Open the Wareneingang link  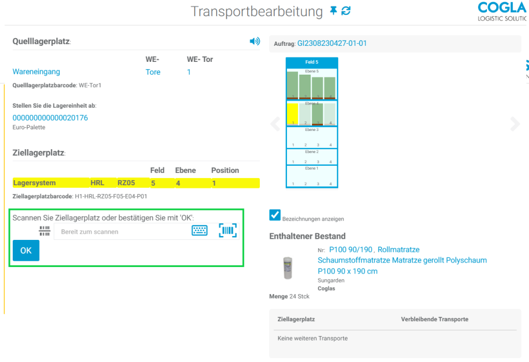point(36,72)
